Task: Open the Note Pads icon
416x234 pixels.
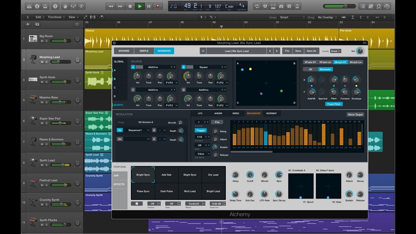Action: [x=370, y=6]
